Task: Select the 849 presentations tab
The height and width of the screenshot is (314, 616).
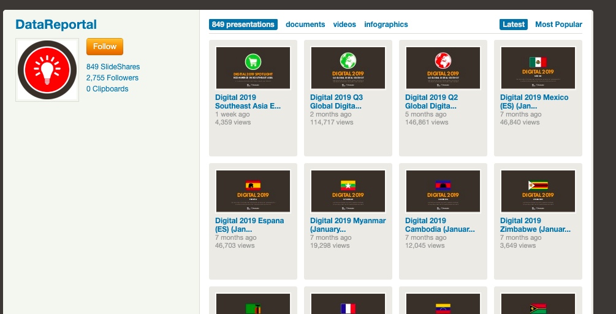Action: [243, 25]
